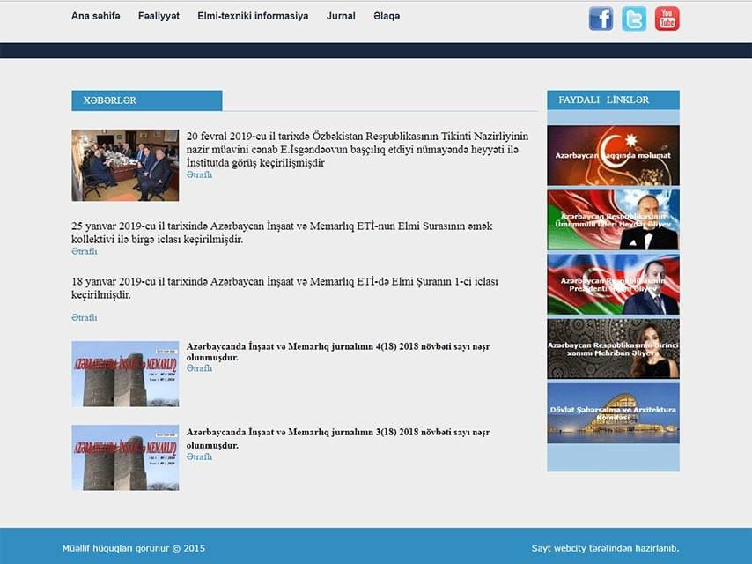This screenshot has height=564, width=752.
Task: Open Ətraflı link for journal 4(18) issue
Action: [x=199, y=369]
